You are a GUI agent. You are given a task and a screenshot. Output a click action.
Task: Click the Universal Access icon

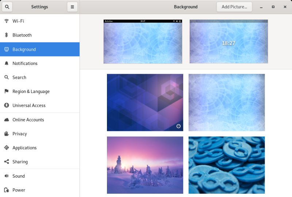(6, 105)
